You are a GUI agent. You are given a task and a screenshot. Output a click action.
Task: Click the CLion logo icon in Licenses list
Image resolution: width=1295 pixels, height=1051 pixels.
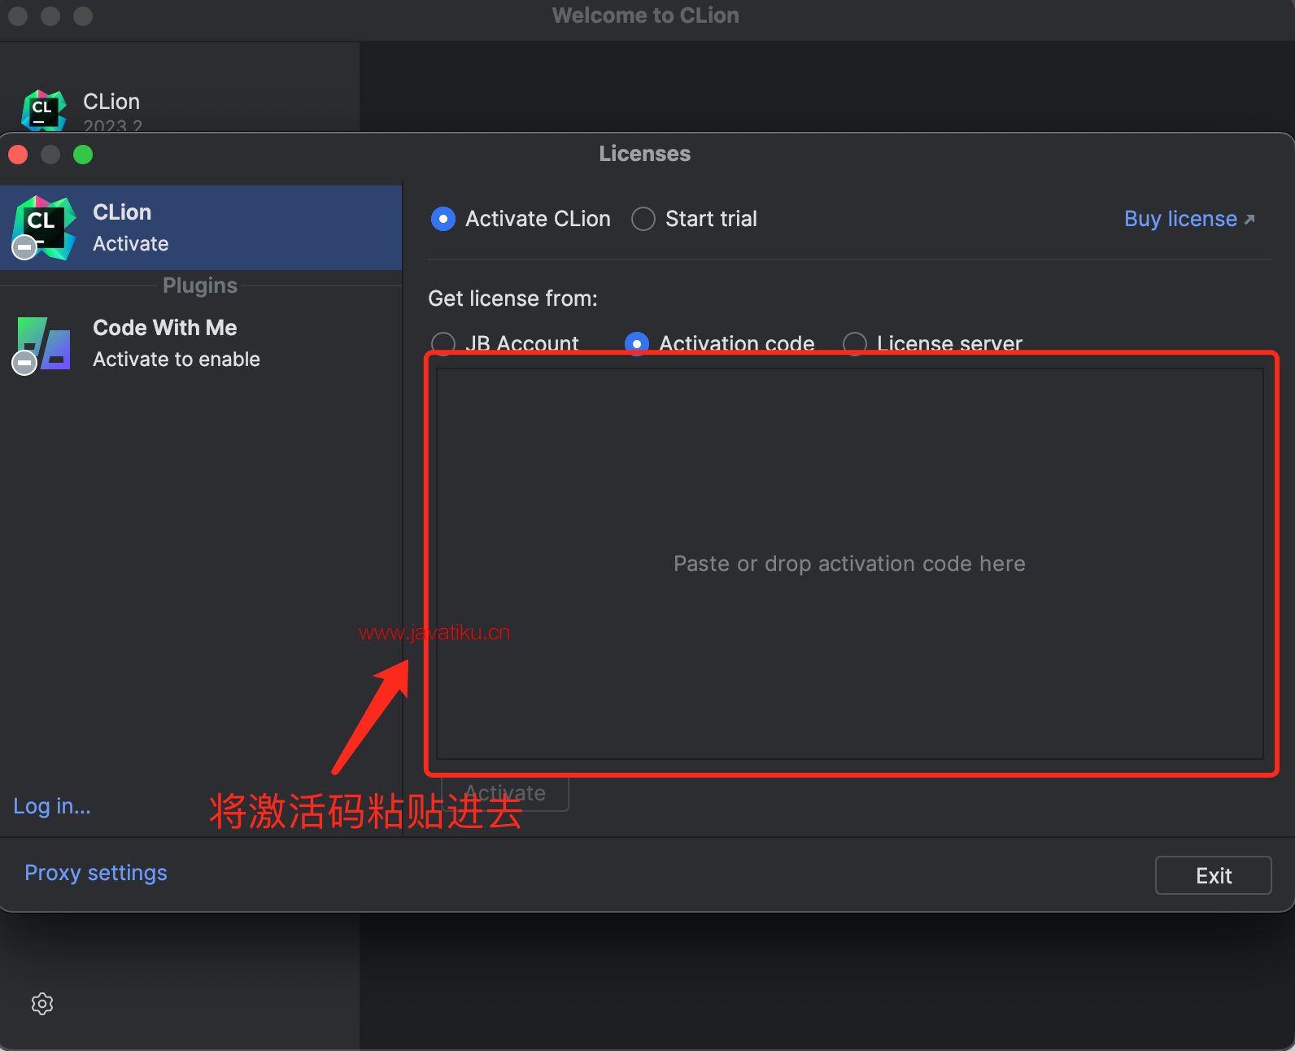(44, 228)
